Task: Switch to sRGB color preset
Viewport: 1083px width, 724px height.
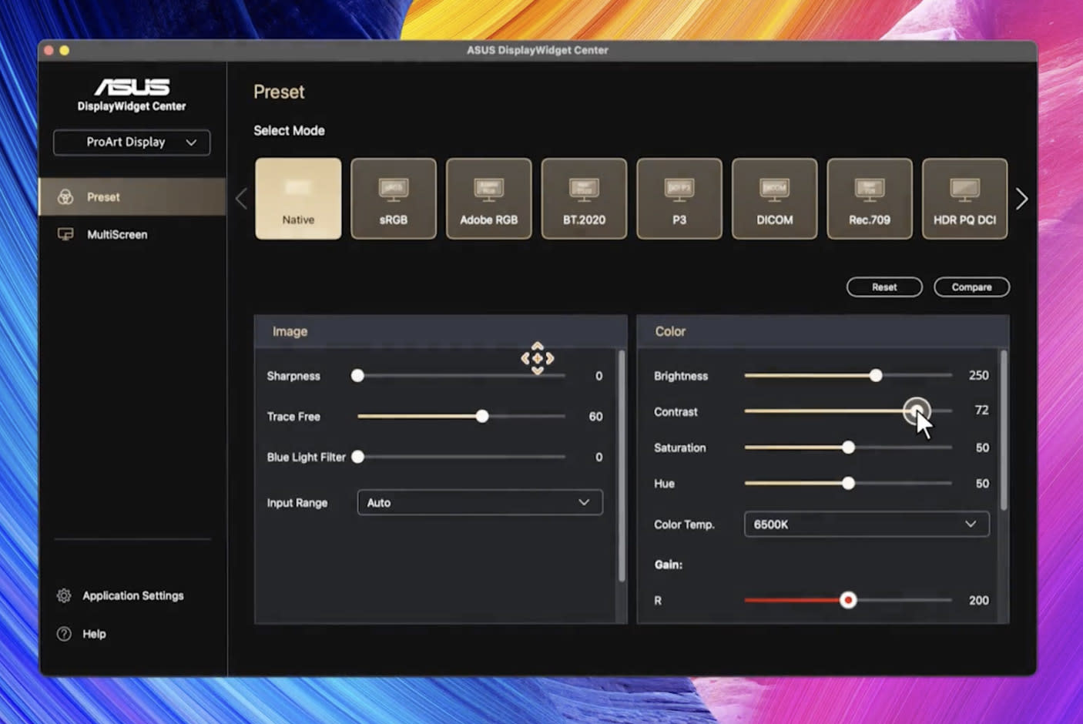Action: point(394,199)
